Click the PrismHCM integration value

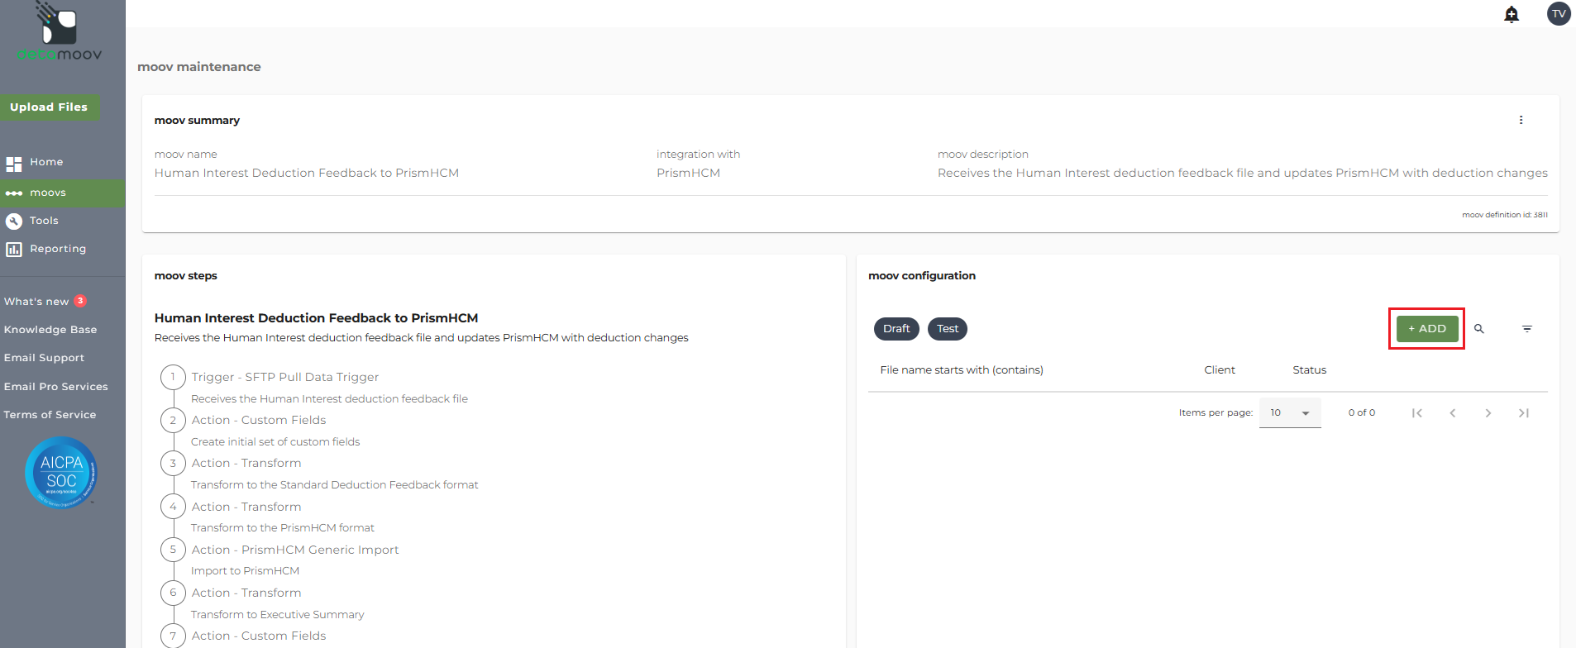click(x=688, y=173)
